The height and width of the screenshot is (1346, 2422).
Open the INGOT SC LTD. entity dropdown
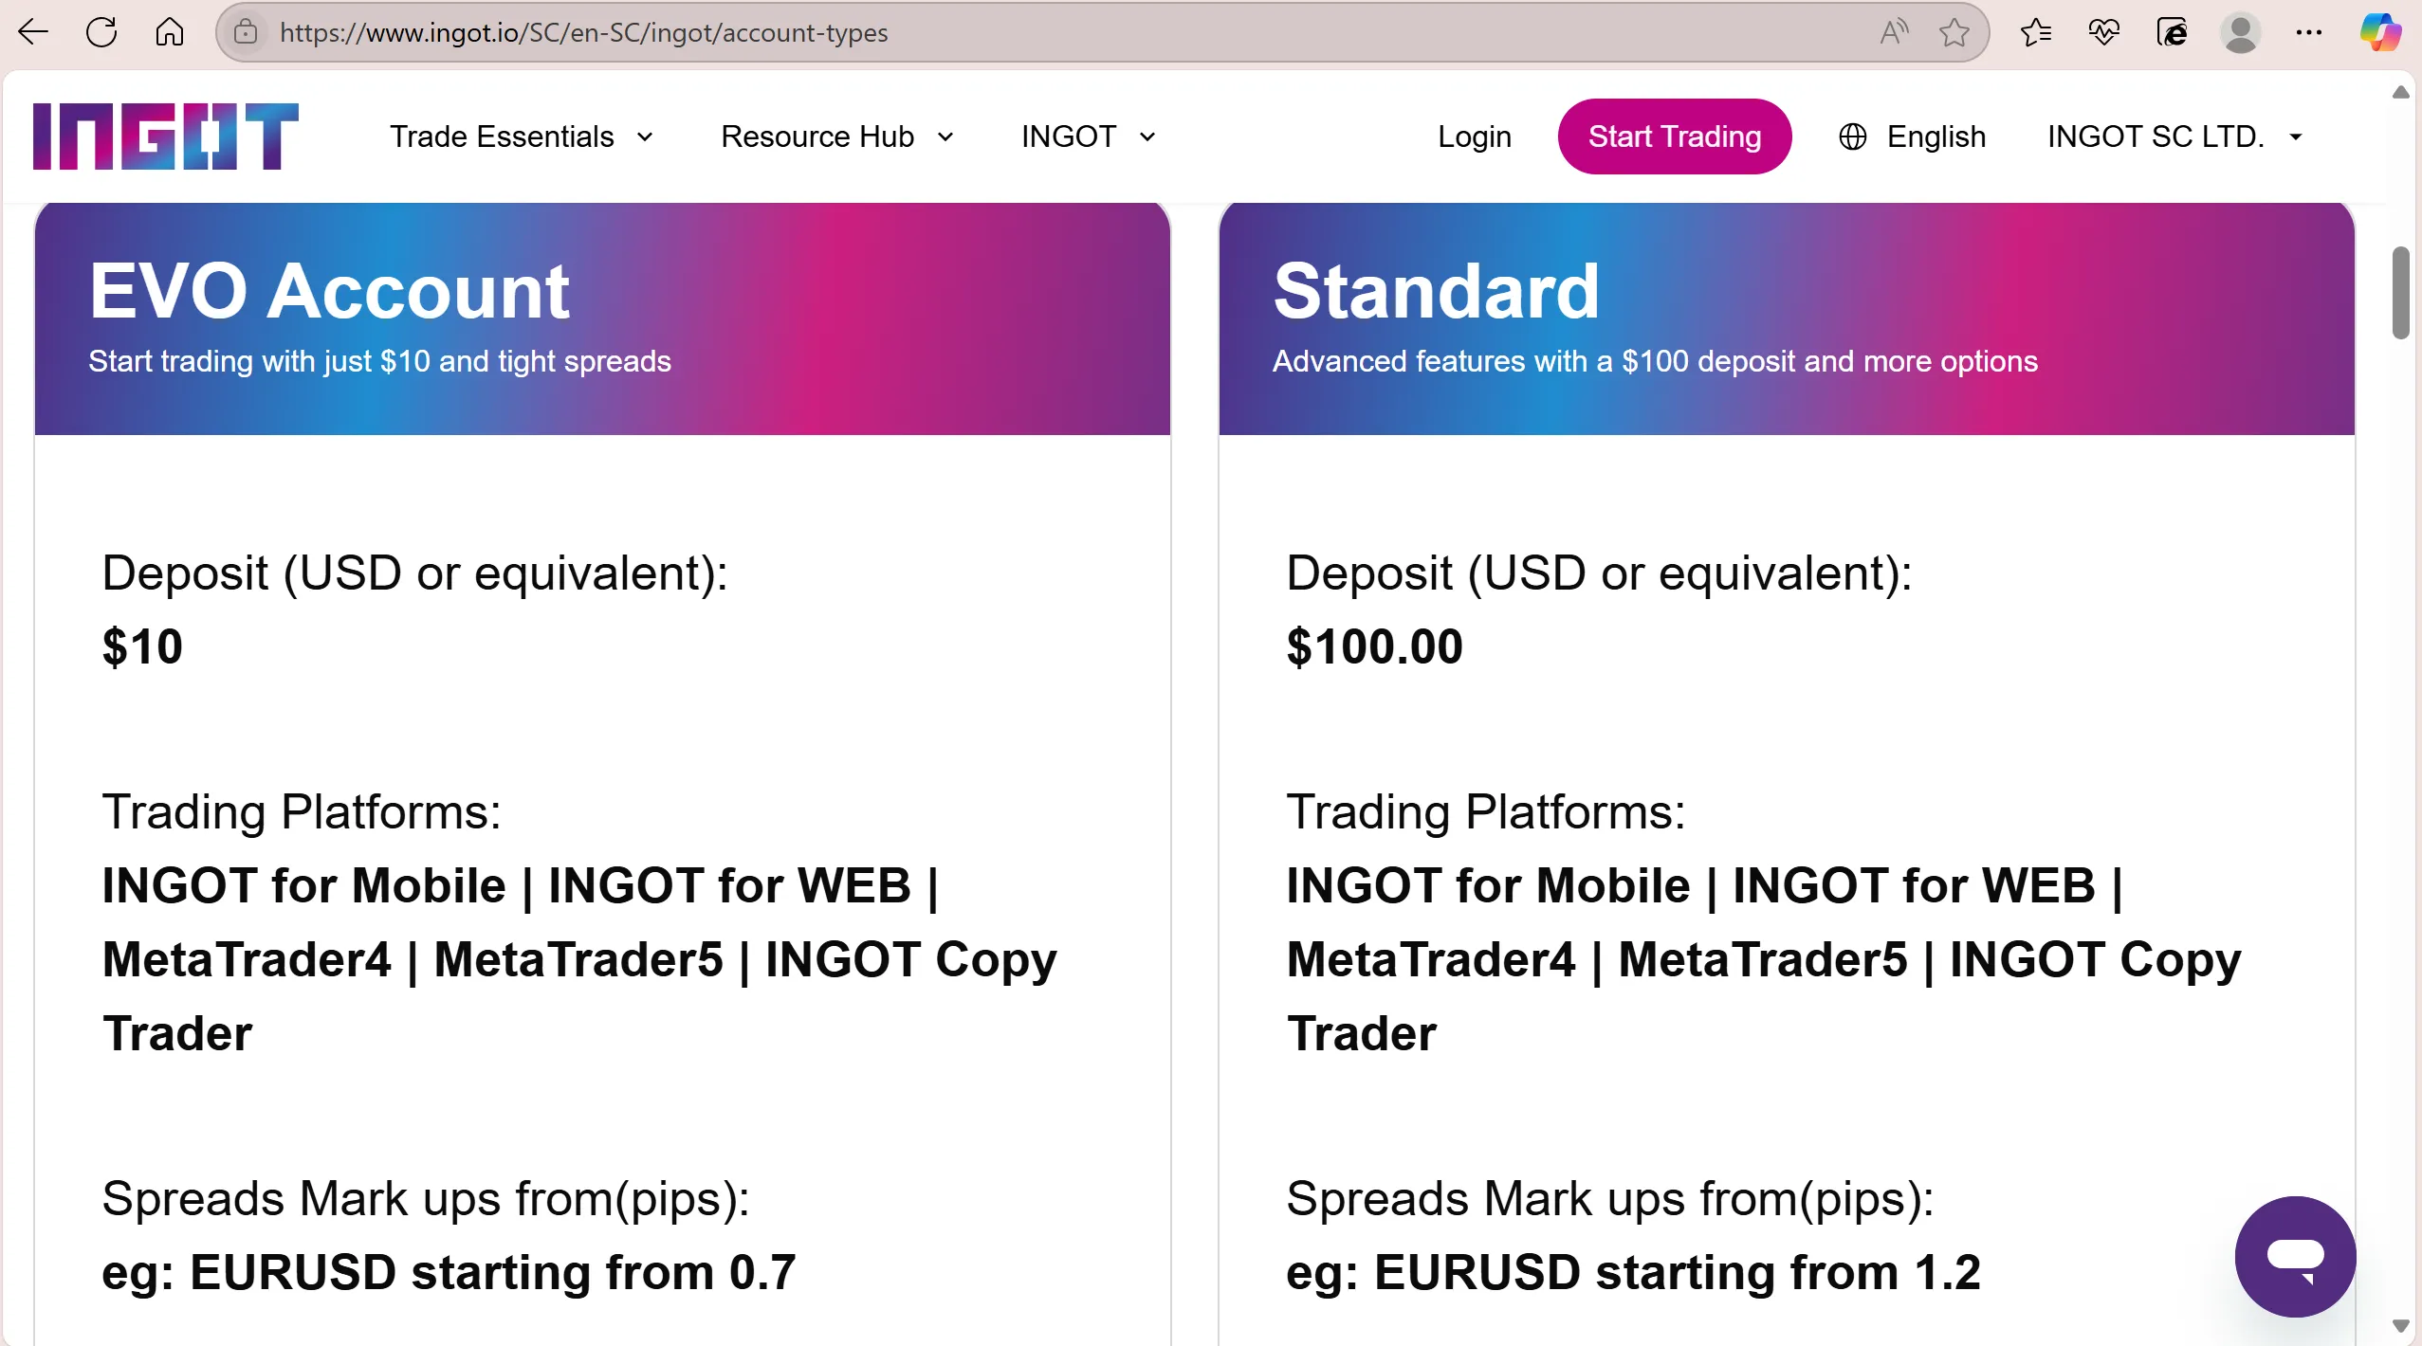tap(2174, 136)
